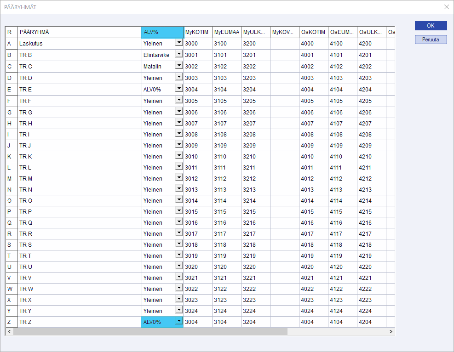Image resolution: width=454 pixels, height=352 pixels.
Task: Click the MyKOTIM column header
Action: tap(197, 32)
